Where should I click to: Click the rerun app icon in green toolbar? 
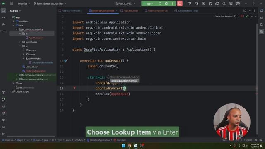tap(160, 3)
